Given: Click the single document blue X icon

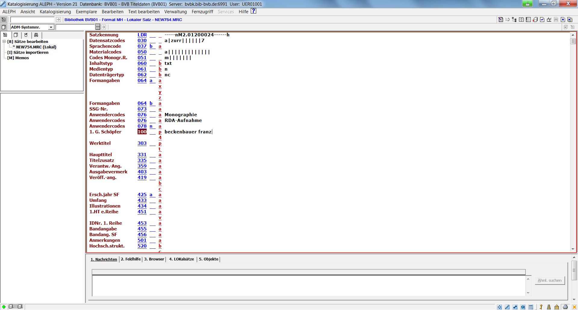Looking at the screenshot, I should [563, 20].
